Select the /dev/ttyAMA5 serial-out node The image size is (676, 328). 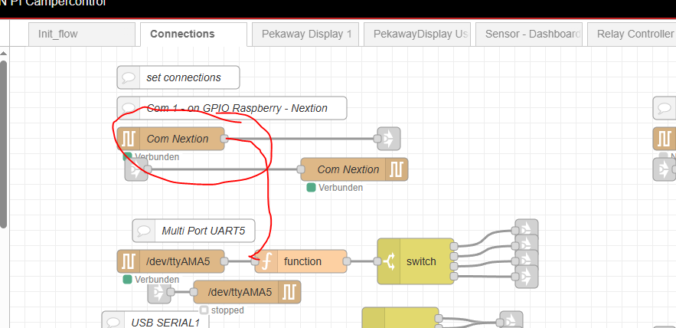tap(247, 292)
